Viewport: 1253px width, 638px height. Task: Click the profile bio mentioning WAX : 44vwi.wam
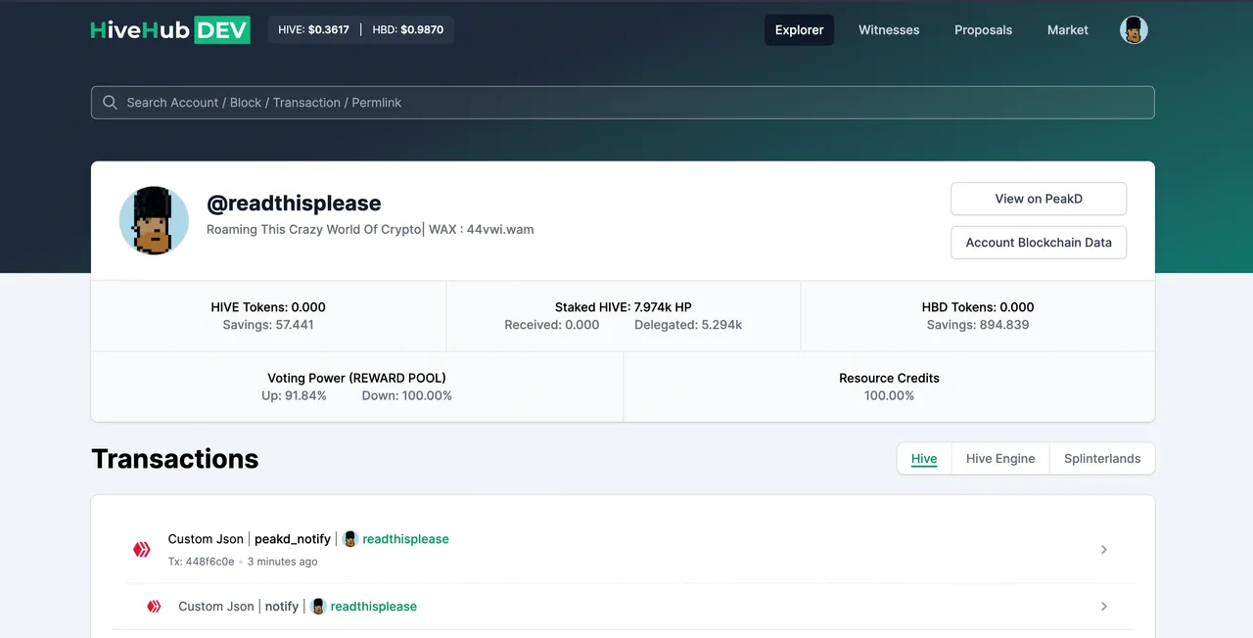[x=370, y=229]
